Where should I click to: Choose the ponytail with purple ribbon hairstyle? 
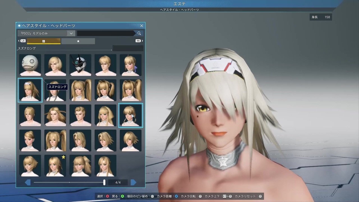click(x=130, y=65)
